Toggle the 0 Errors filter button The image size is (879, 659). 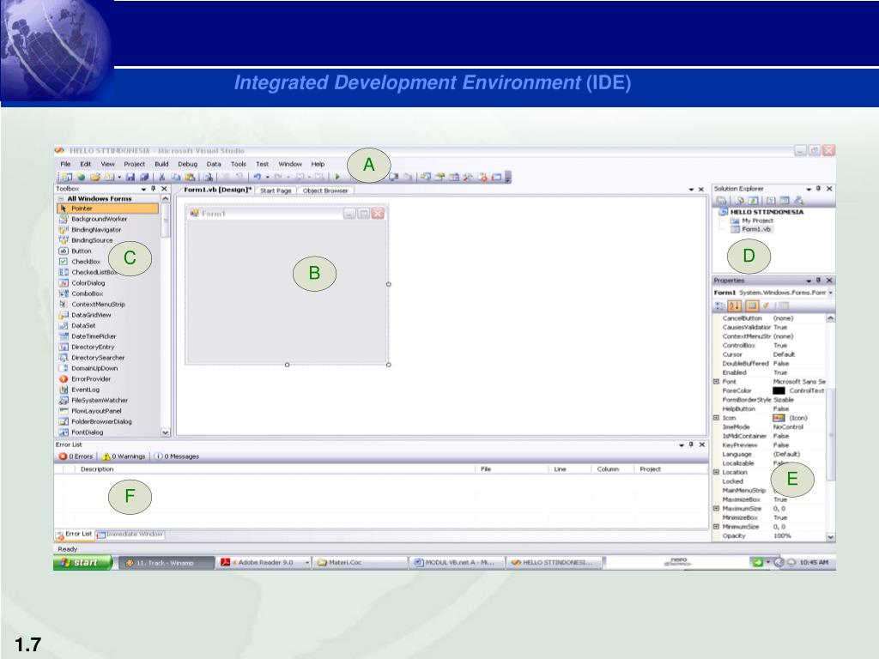point(76,456)
